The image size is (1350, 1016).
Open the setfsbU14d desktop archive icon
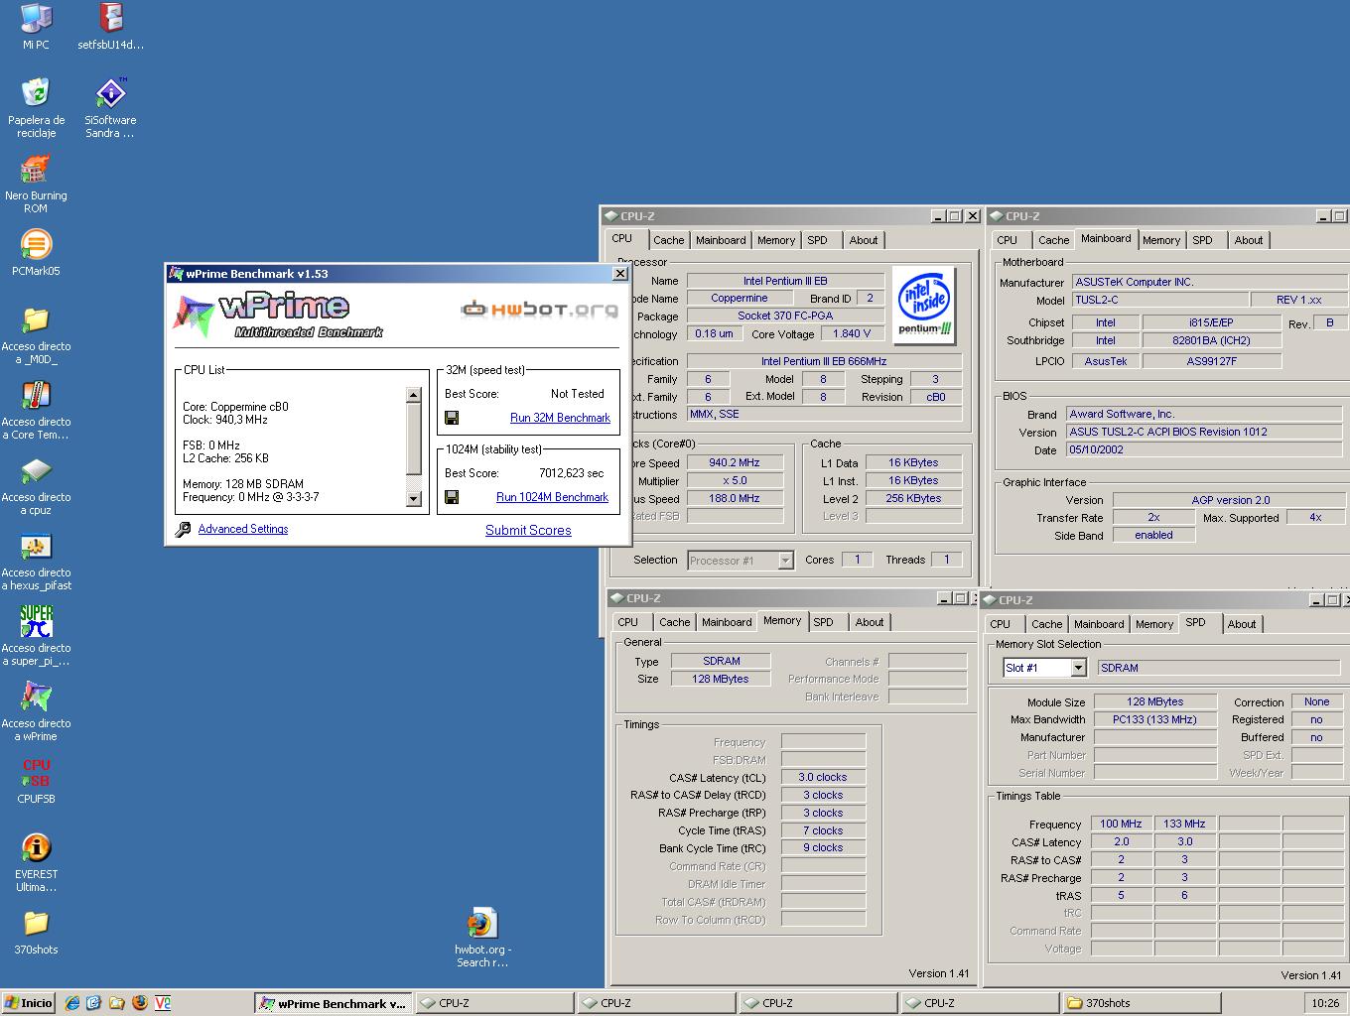111,17
